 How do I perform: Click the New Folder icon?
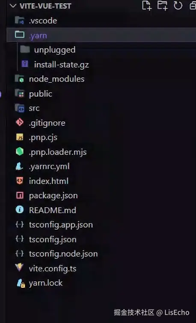pos(162,6)
